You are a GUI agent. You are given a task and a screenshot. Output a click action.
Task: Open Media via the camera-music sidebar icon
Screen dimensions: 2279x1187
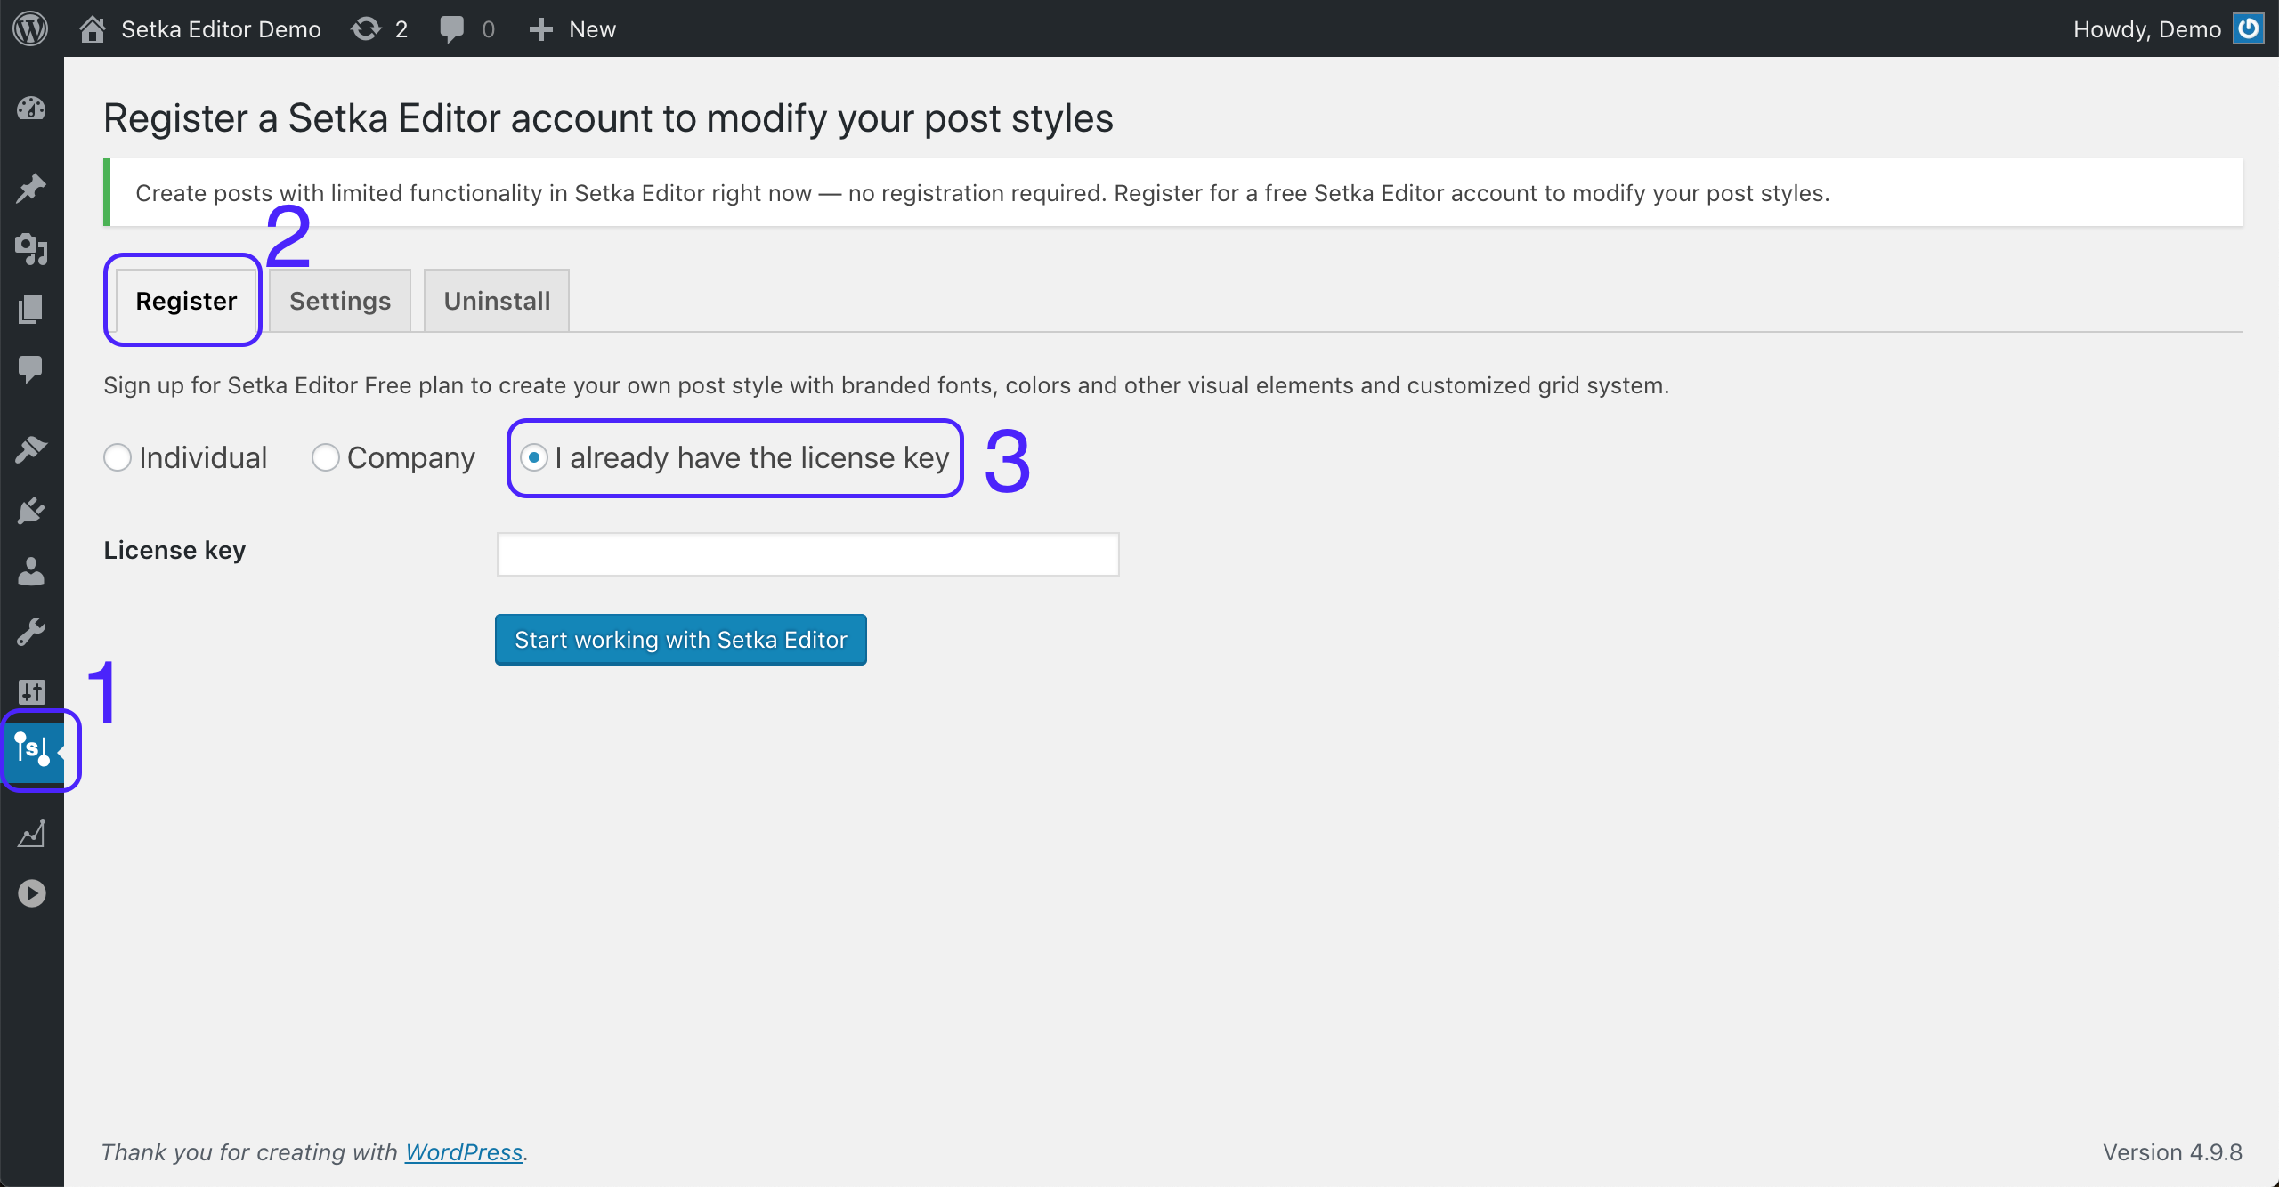(31, 249)
